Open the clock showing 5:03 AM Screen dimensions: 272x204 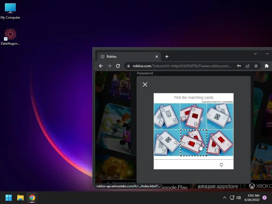click(252, 198)
